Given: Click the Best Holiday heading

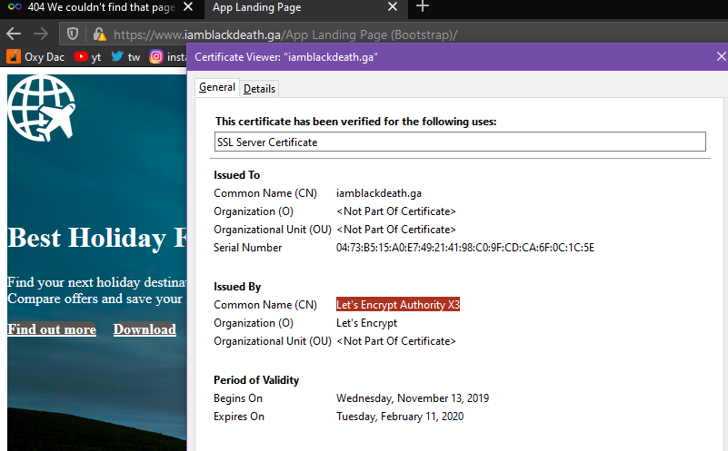Looking at the screenshot, I should pyautogui.click(x=97, y=238).
